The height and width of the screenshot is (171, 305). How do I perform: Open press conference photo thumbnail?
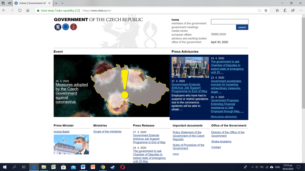tap(190, 67)
